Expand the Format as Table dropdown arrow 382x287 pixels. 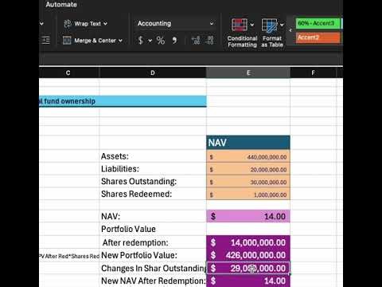tap(282, 25)
